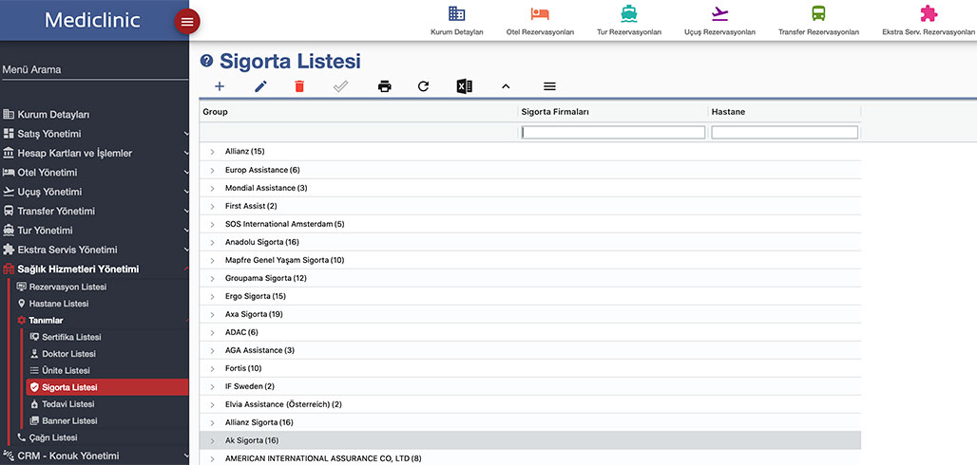
Task: Expand the ADAC (6) group
Action: tap(213, 332)
